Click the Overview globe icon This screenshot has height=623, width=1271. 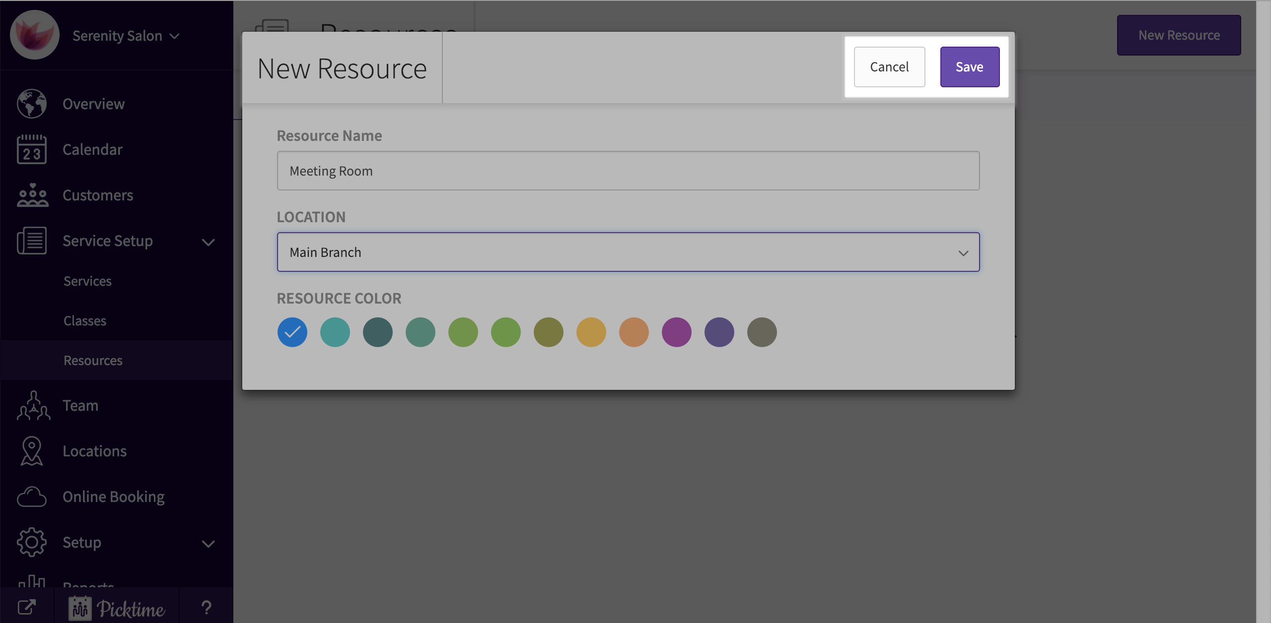[x=32, y=104]
